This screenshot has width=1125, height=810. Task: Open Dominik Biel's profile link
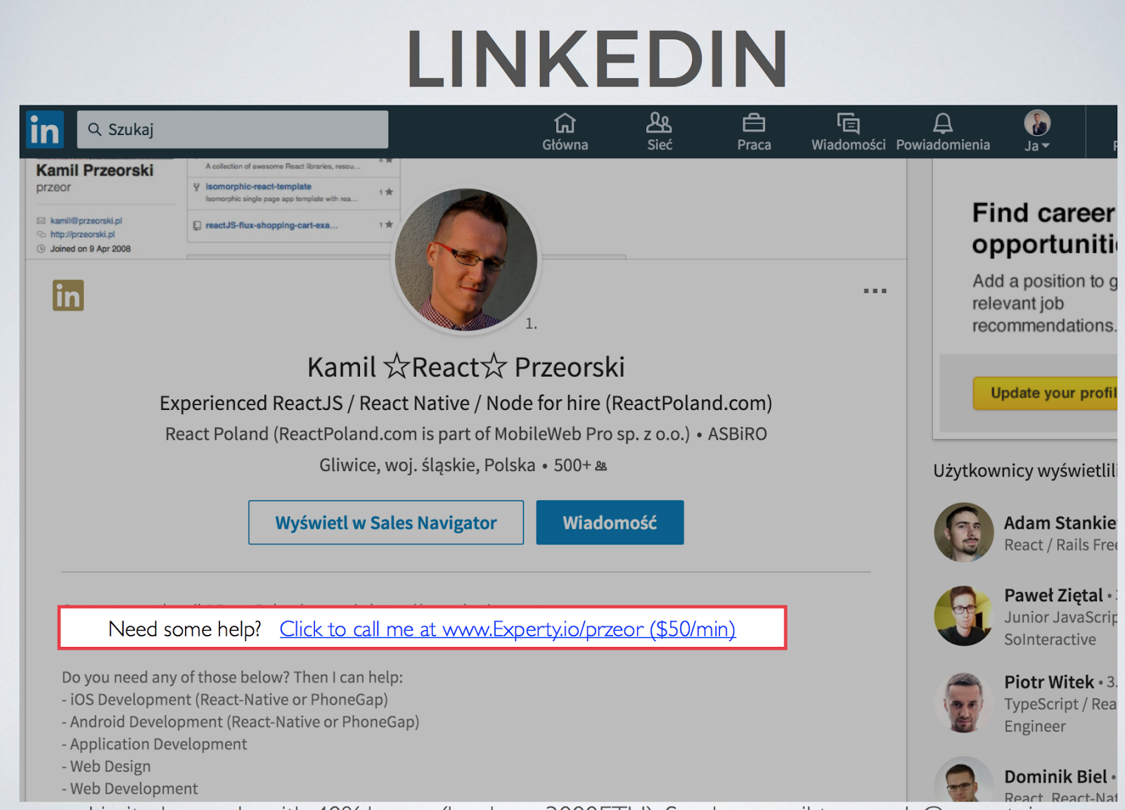[1055, 776]
